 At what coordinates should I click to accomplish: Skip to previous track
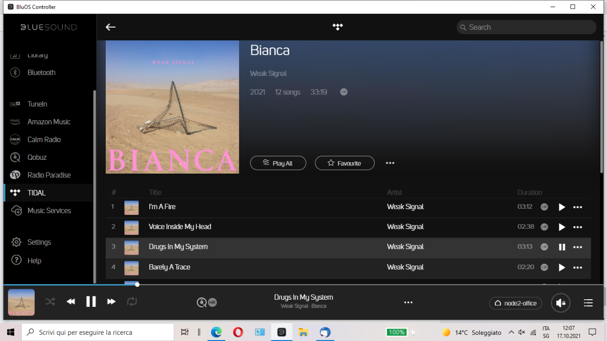[x=71, y=302]
